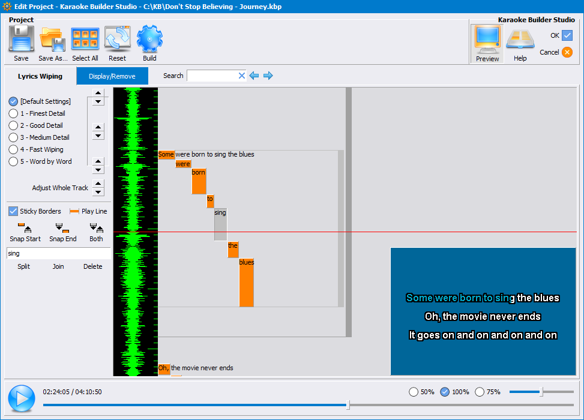Screen dimensions: 584x420
Task: Adjust Whole Track up arrow
Action: tap(98, 184)
